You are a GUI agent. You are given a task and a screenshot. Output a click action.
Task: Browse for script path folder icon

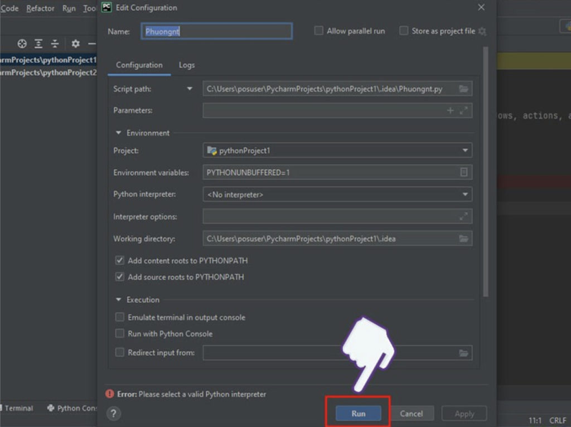click(463, 89)
